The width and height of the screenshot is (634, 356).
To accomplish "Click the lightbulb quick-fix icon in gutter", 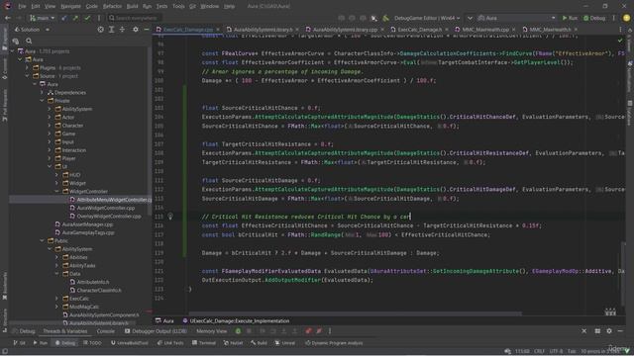I will [170, 217].
